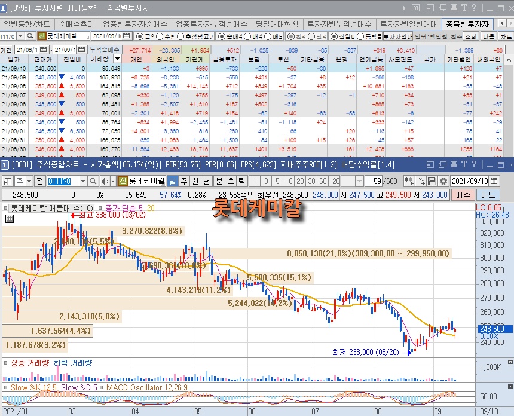Select the 금액 radio button

point(140,36)
